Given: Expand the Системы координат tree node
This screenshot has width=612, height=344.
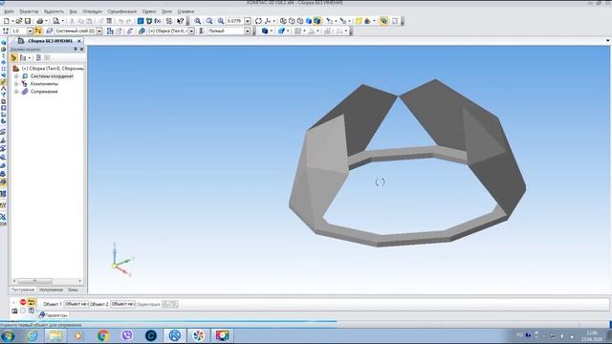Looking at the screenshot, I should [x=16, y=76].
